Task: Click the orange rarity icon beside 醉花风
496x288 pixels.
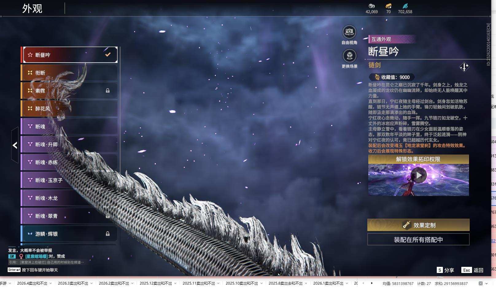Action: click(x=30, y=109)
